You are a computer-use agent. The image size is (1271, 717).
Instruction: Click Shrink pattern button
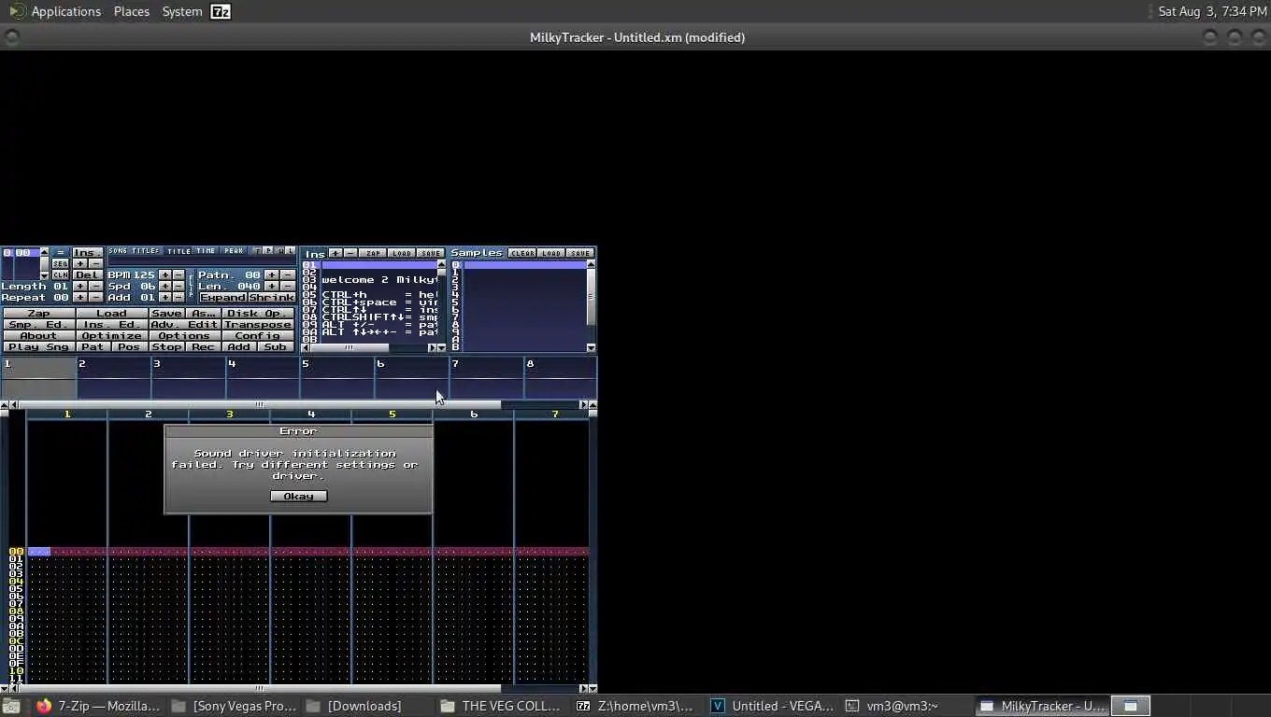271,298
